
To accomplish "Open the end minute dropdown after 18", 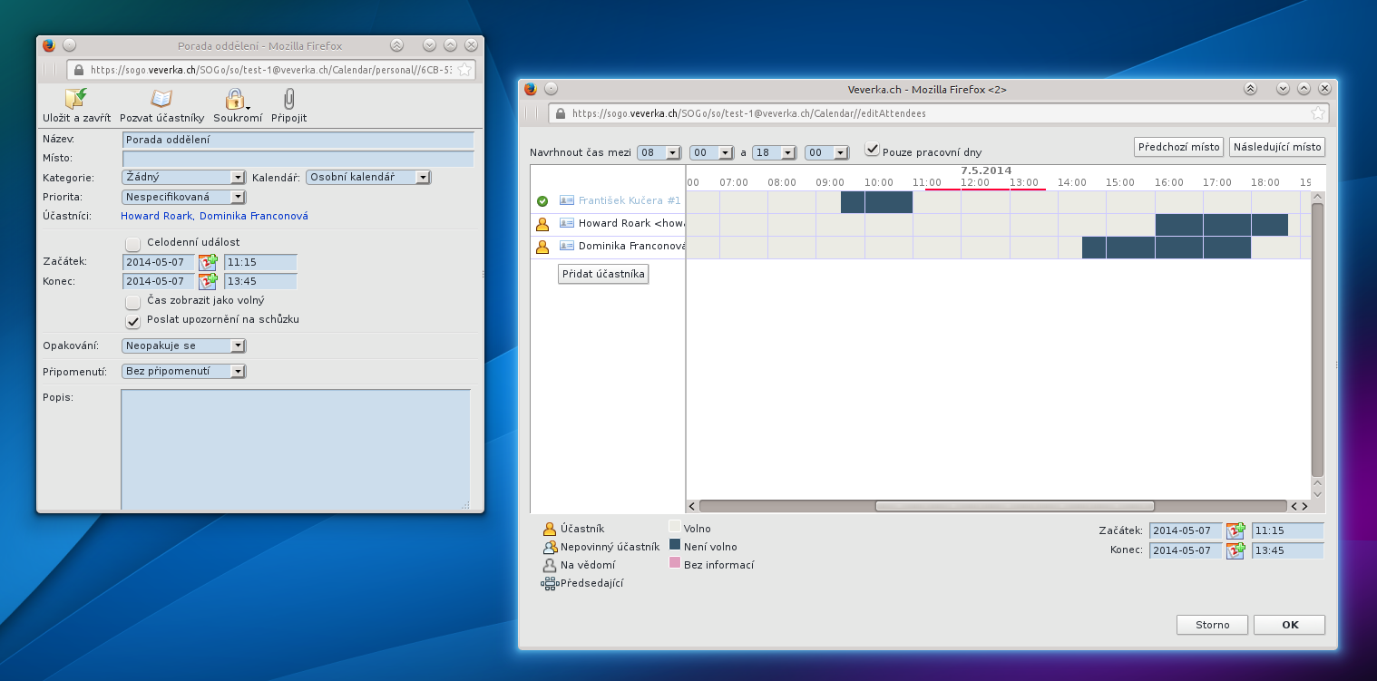I will coord(826,152).
